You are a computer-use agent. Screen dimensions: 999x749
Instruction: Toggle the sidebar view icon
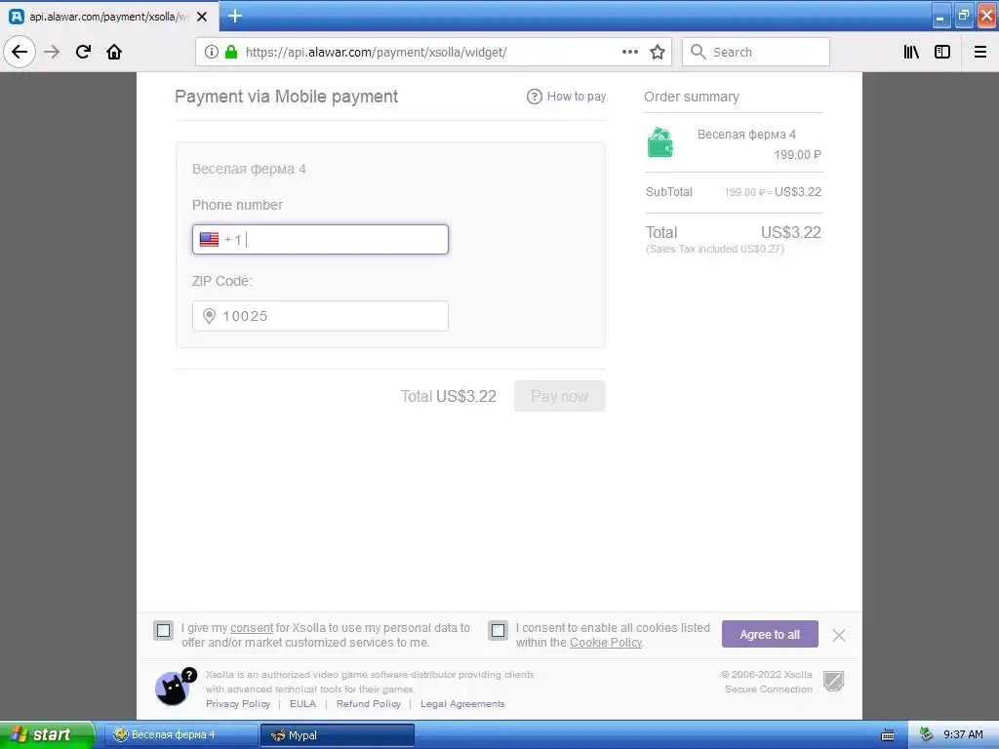point(942,52)
